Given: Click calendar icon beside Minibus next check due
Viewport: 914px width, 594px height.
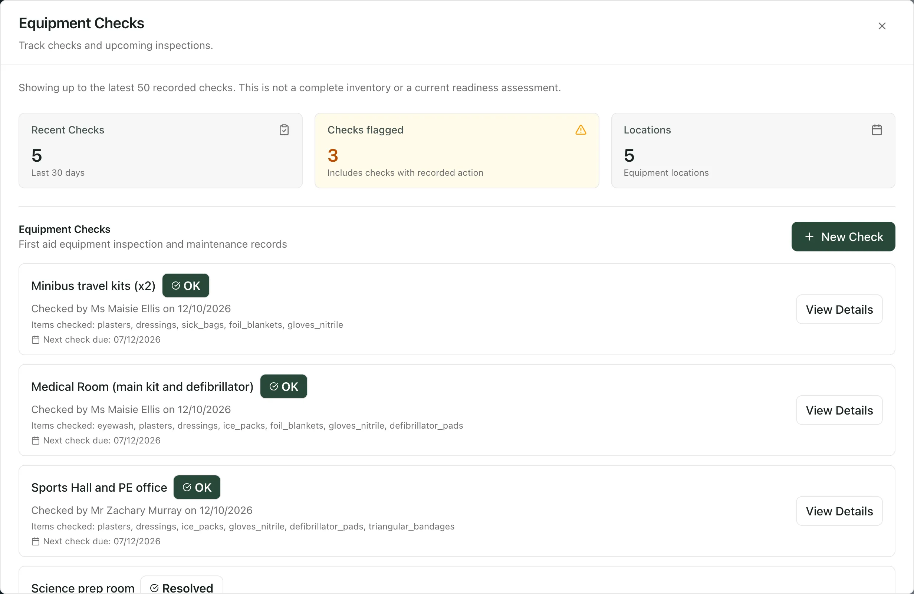Looking at the screenshot, I should pyautogui.click(x=35, y=340).
